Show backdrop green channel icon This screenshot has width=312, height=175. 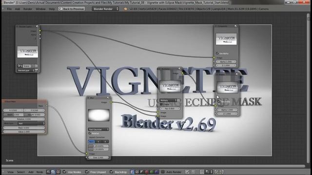pyautogui.click(x=152, y=172)
